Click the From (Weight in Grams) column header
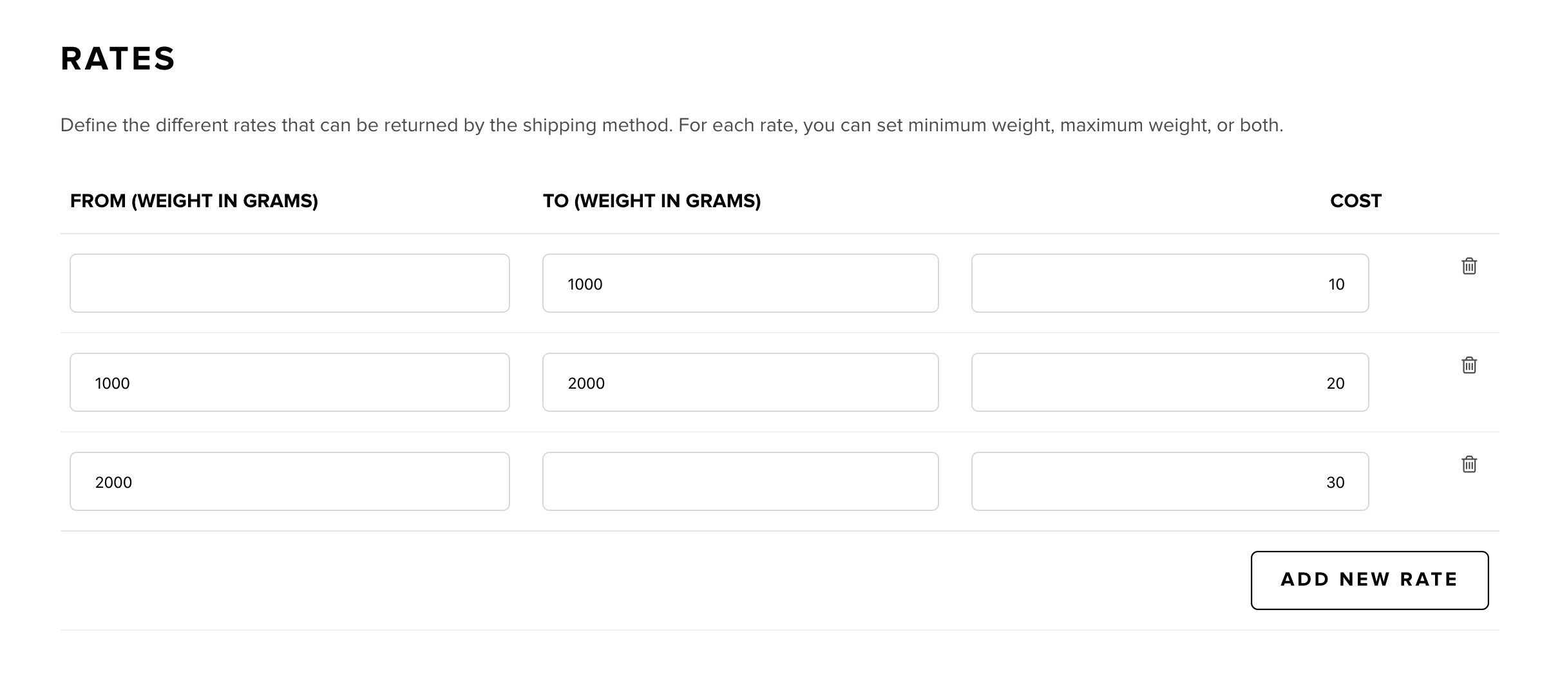The width and height of the screenshot is (1560, 686). (194, 201)
